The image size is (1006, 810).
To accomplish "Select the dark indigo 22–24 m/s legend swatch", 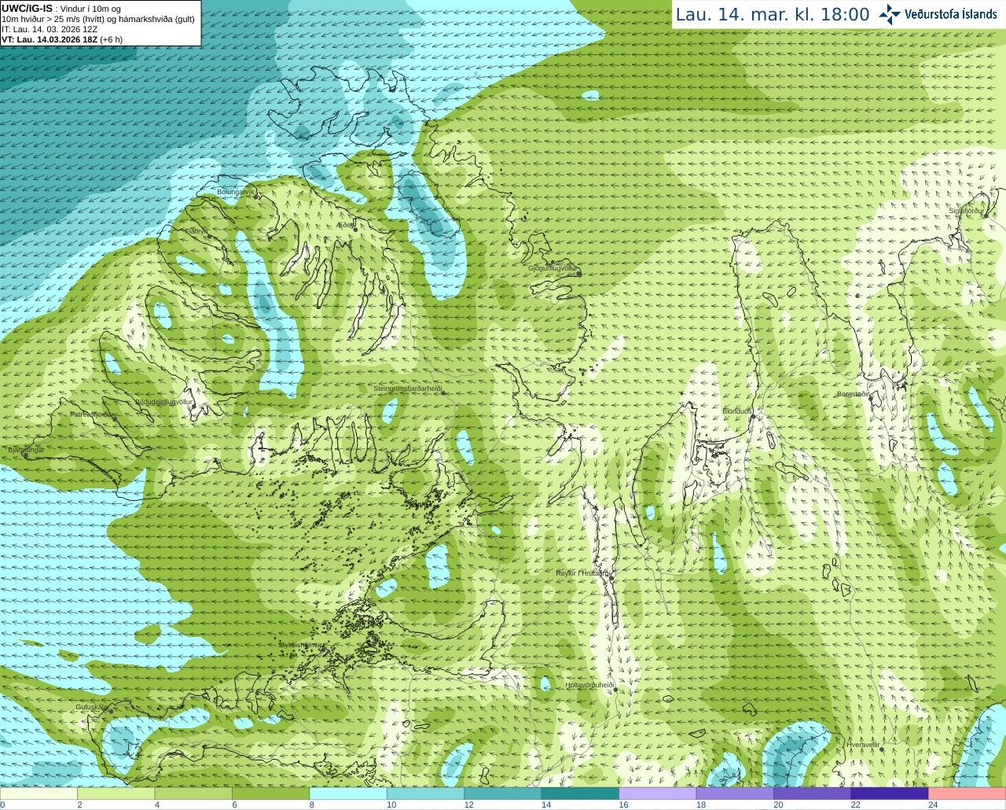I will coord(890,793).
